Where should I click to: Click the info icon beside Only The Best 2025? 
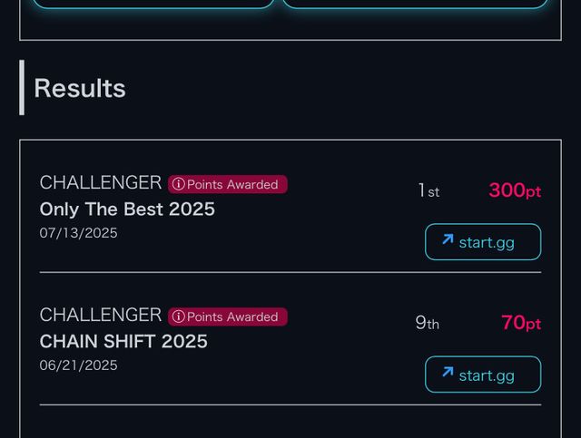178,184
